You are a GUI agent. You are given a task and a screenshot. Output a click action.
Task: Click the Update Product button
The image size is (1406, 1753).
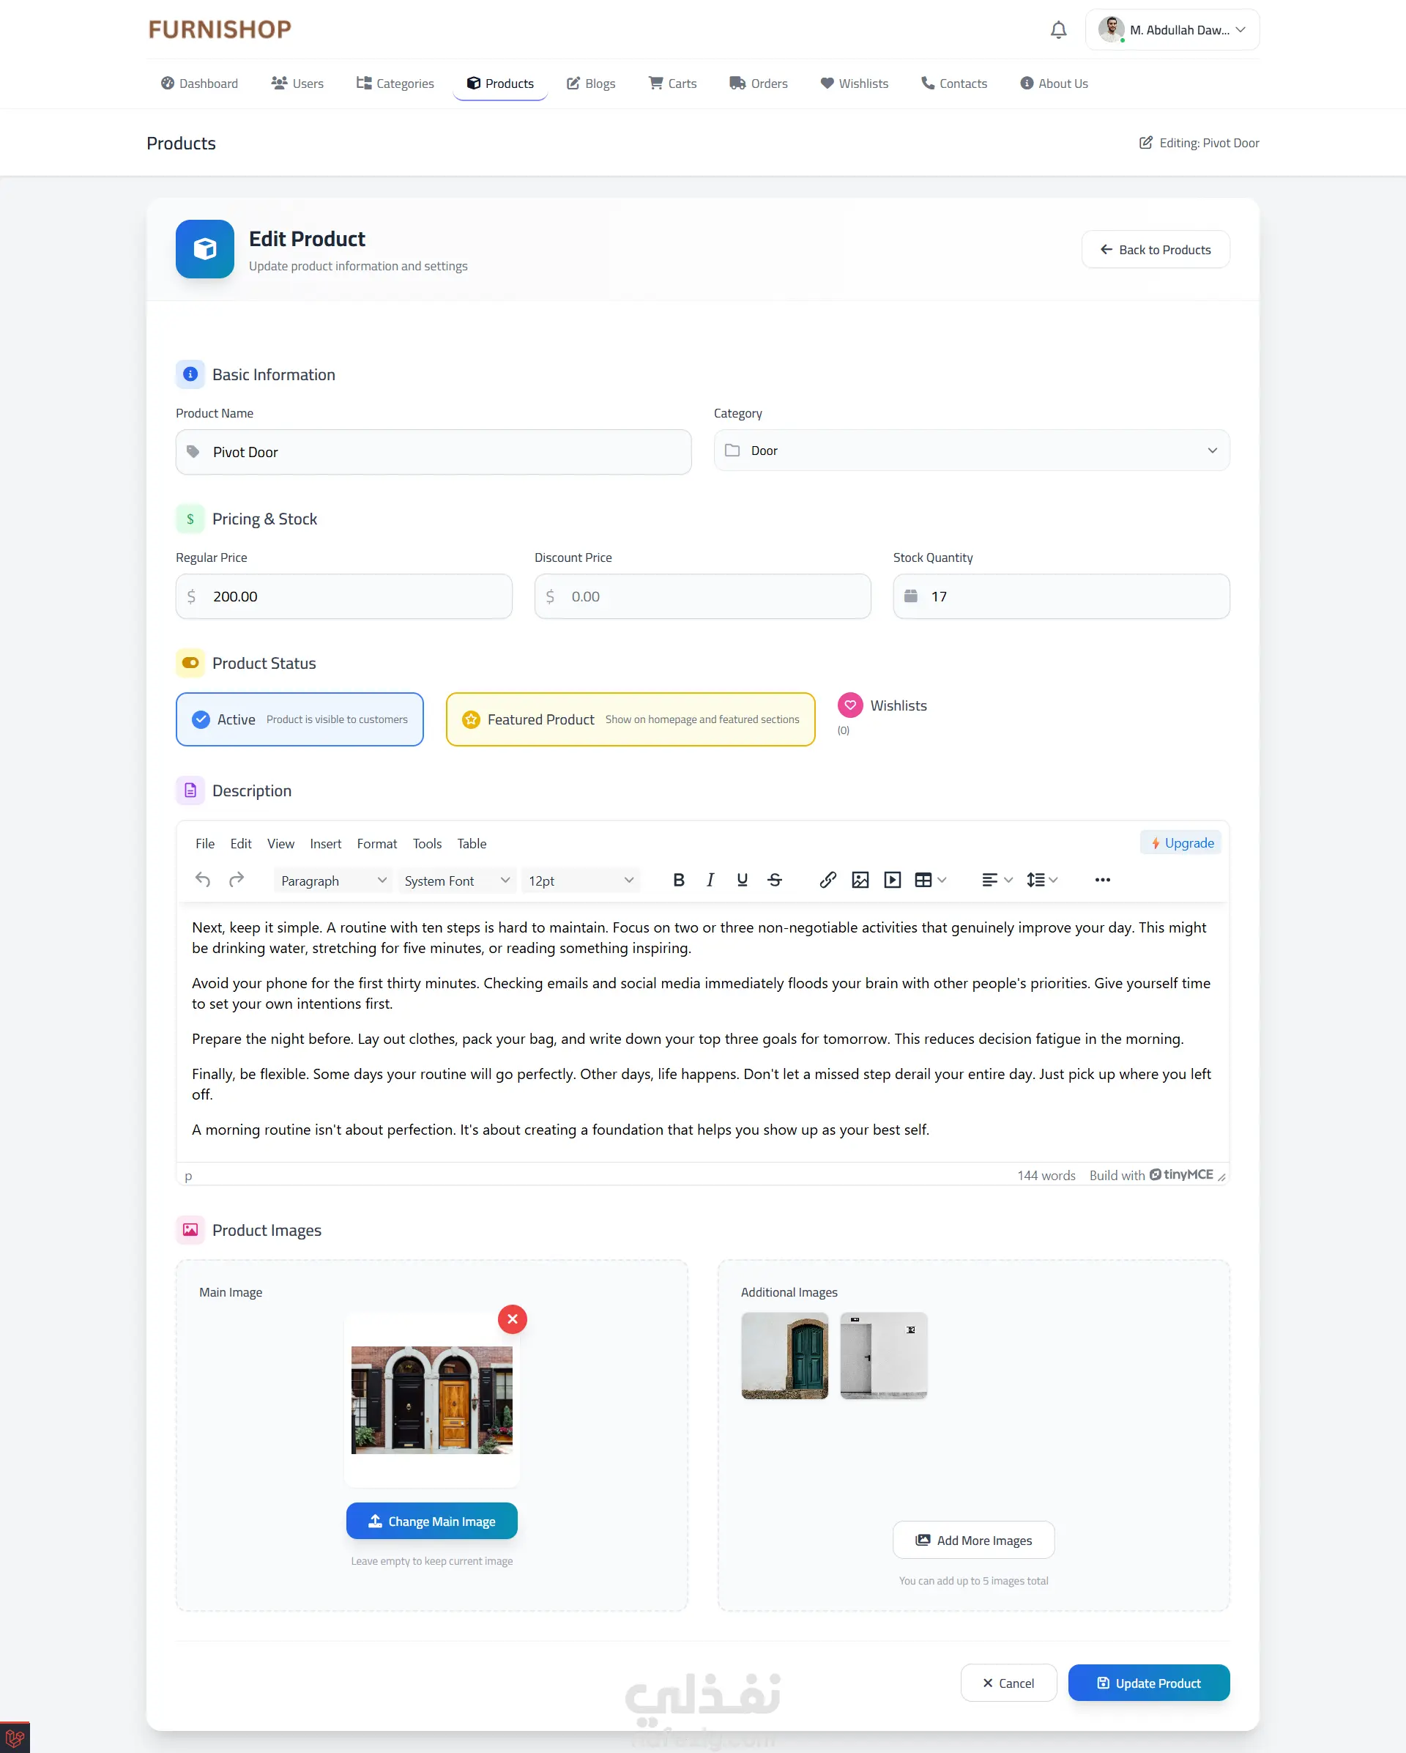pyautogui.click(x=1148, y=1683)
